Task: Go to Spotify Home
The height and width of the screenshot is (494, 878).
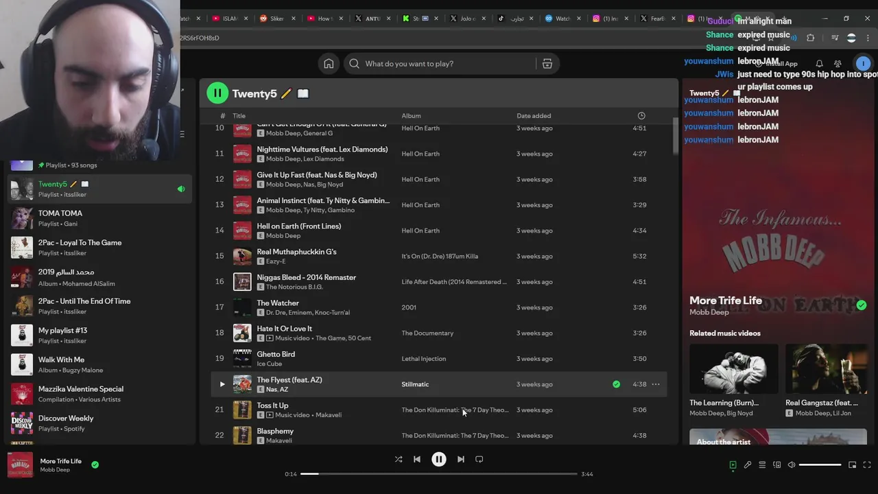Action: click(x=329, y=64)
